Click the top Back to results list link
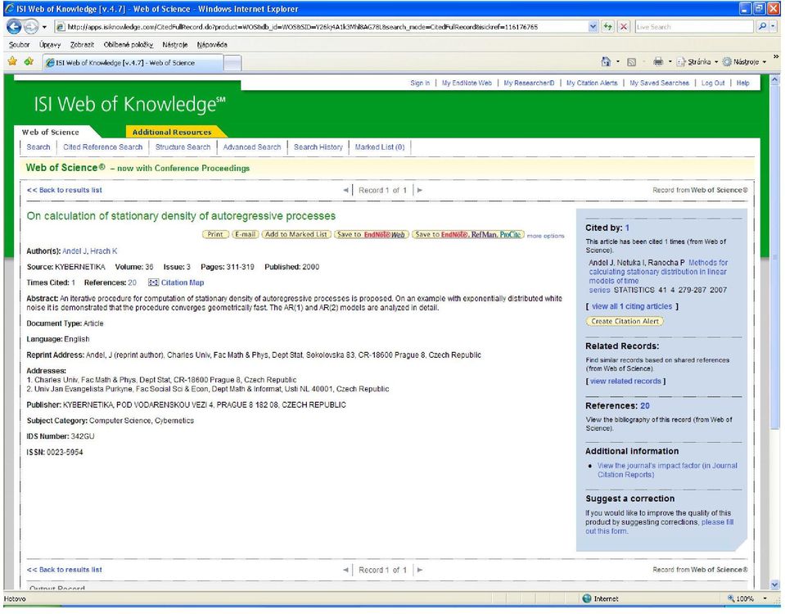Image resolution: width=785 pixels, height=614 pixels. point(65,190)
